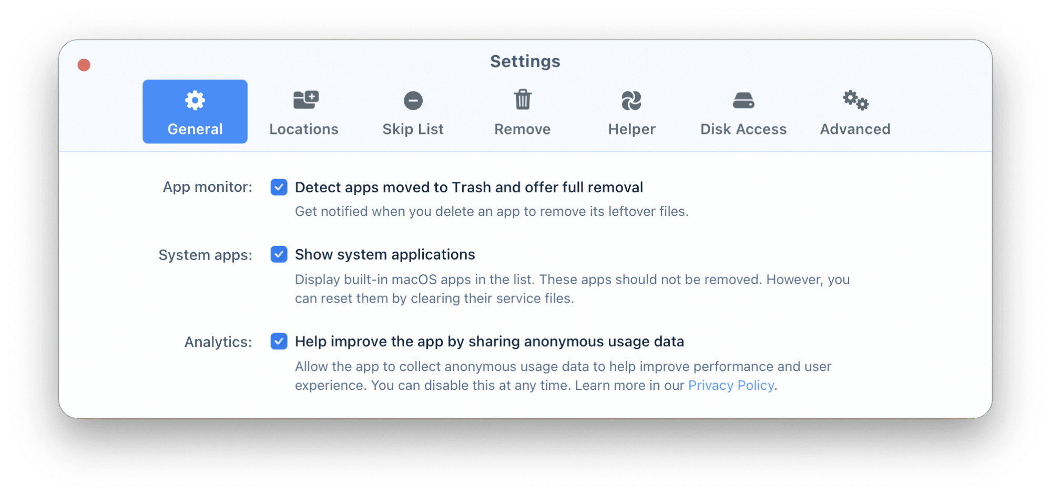Disable detecting apps moved to Trash
The height and width of the screenshot is (496, 1051).
[279, 187]
